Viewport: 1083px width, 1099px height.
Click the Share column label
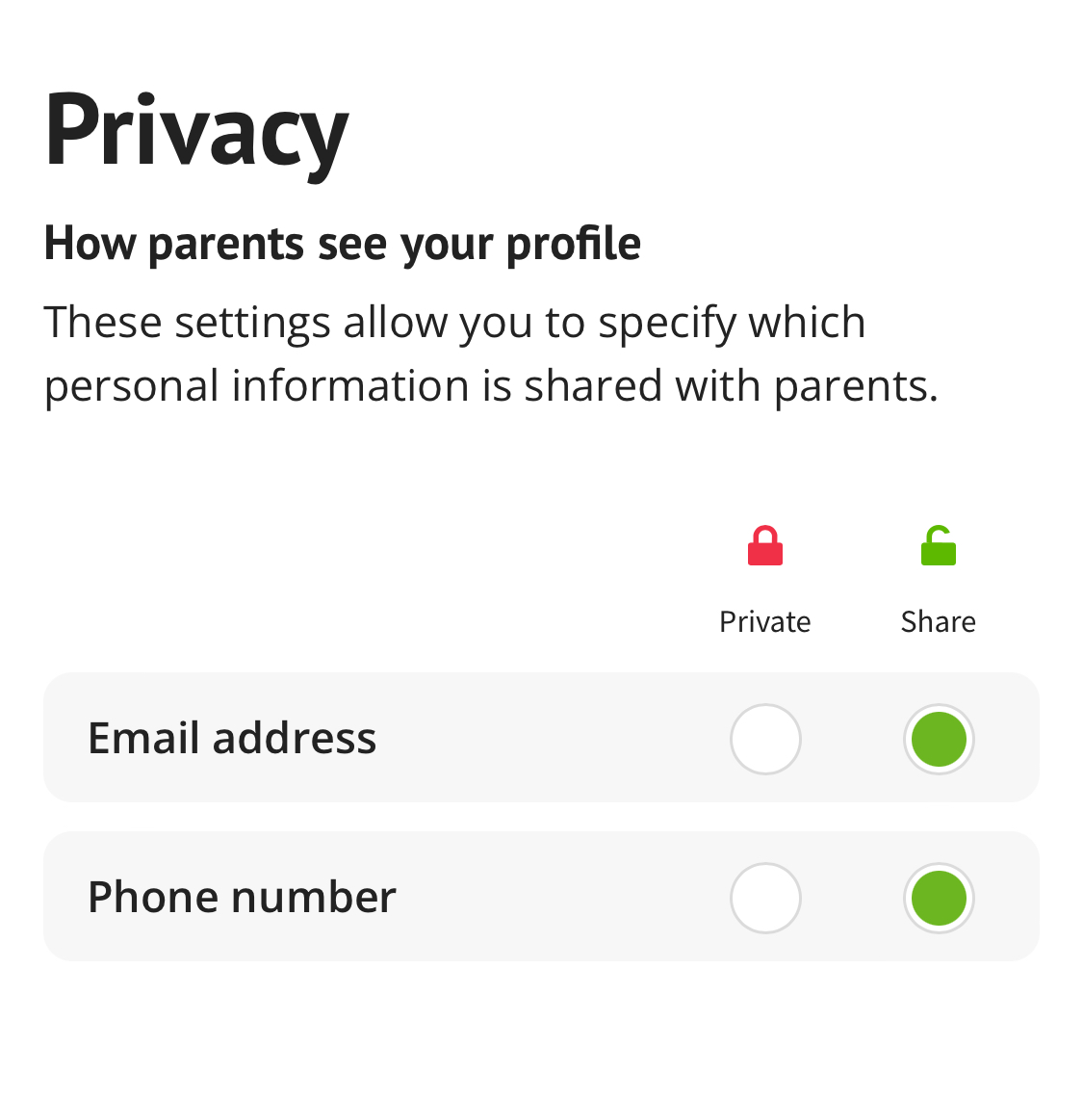point(938,621)
